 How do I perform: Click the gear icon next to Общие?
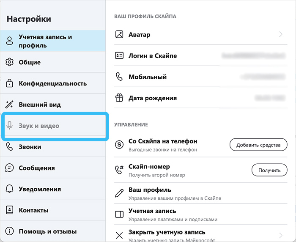coord(9,62)
